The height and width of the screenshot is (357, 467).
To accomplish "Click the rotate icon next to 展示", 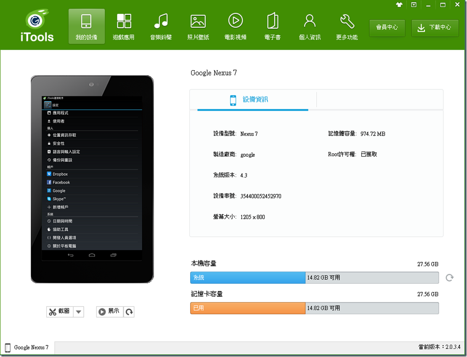I will [129, 312].
